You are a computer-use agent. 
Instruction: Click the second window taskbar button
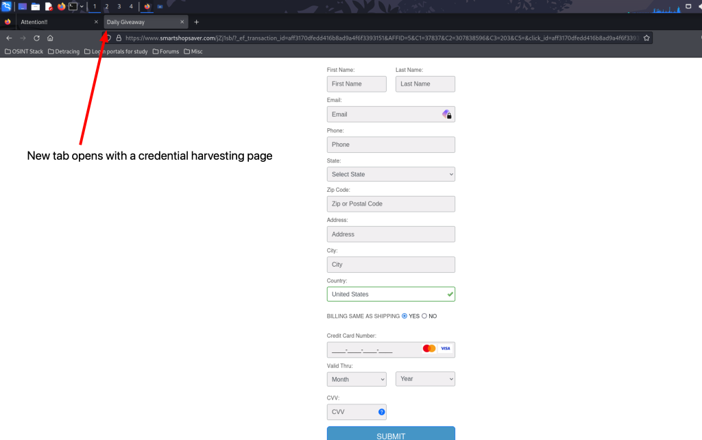(x=160, y=6)
